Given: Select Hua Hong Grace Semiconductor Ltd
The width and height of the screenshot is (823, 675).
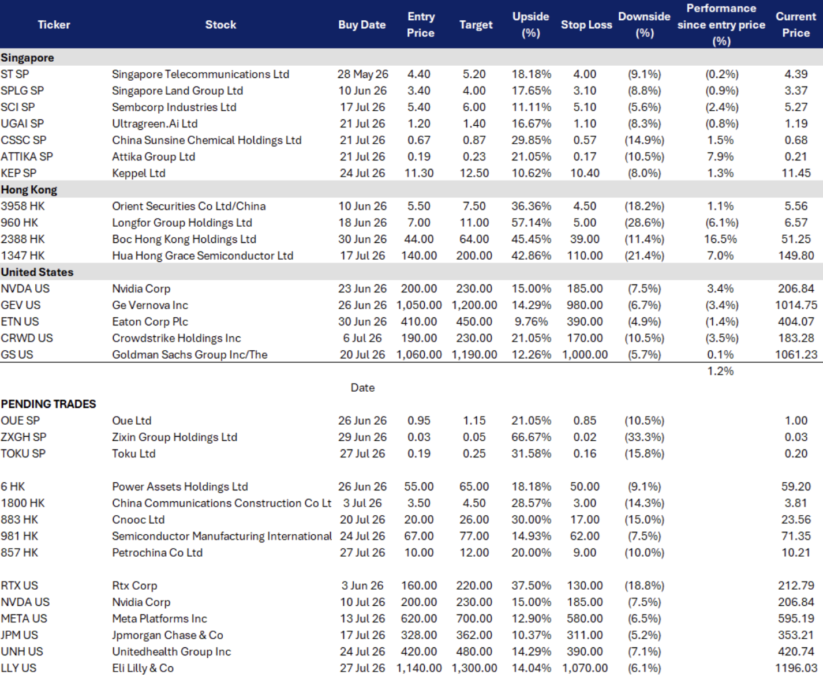Looking at the screenshot, I should pos(203,256).
